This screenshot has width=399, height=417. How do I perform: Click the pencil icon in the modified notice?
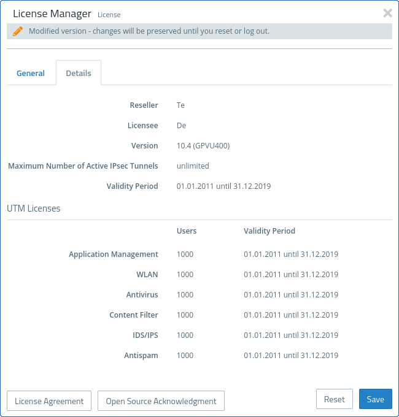18,31
